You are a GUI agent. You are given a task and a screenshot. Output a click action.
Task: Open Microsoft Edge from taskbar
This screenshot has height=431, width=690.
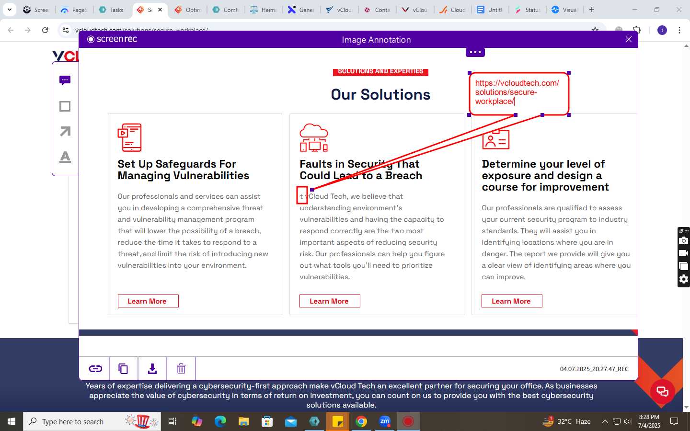click(x=220, y=421)
